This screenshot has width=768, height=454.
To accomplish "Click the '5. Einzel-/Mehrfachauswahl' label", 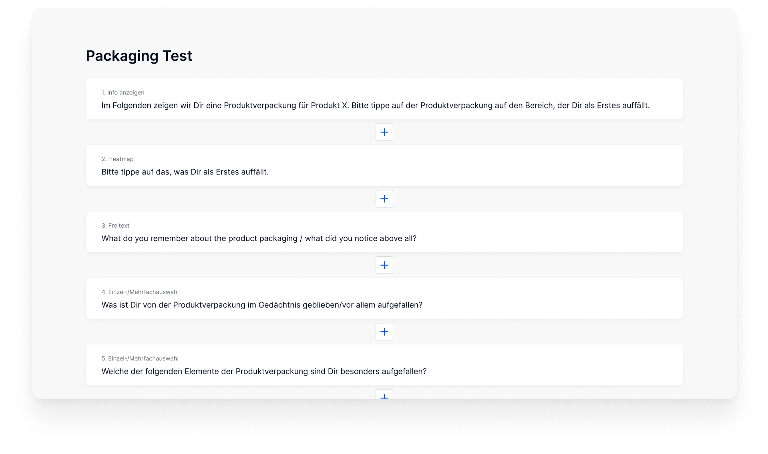I will tap(140, 358).
